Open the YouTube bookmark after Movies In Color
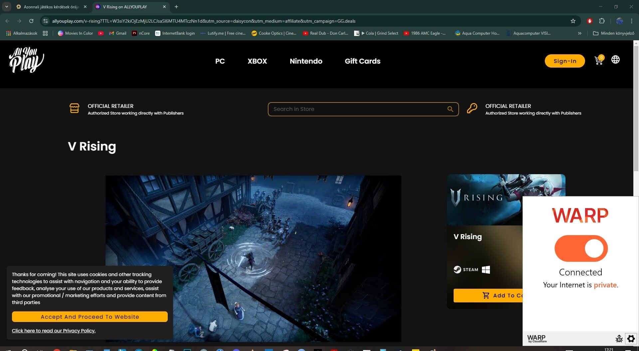 click(x=101, y=33)
